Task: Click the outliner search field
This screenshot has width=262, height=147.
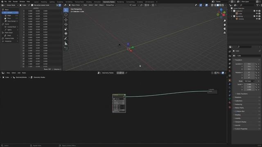Action: click(x=246, y=5)
